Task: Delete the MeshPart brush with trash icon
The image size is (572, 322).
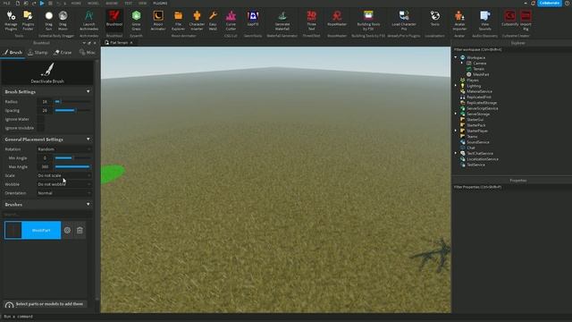Action: point(80,231)
